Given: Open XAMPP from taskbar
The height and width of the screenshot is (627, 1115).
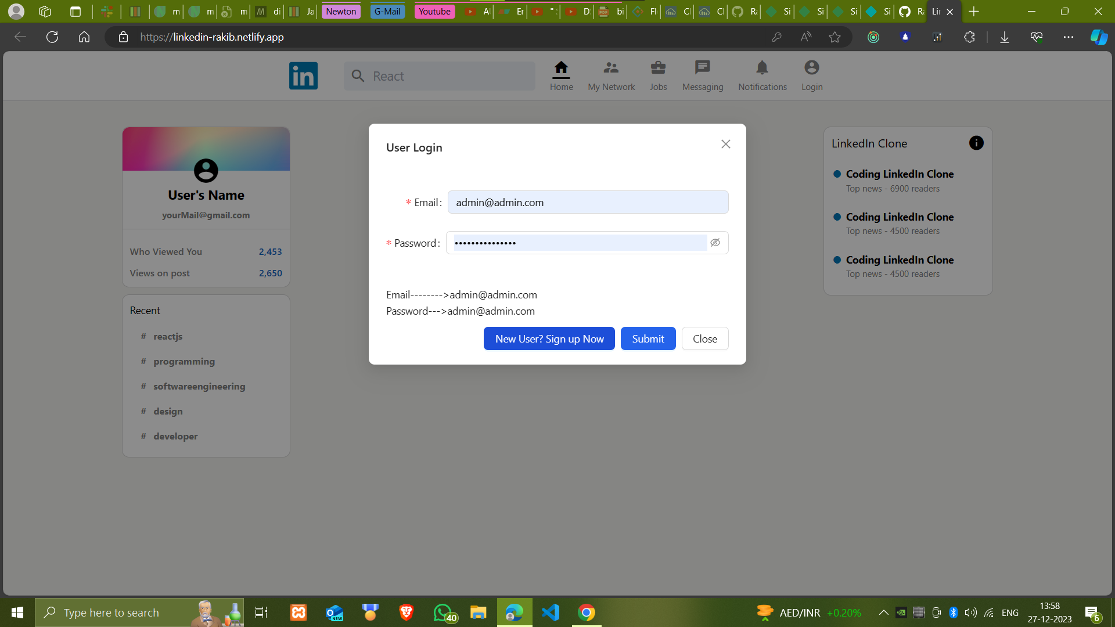Looking at the screenshot, I should coord(298,612).
